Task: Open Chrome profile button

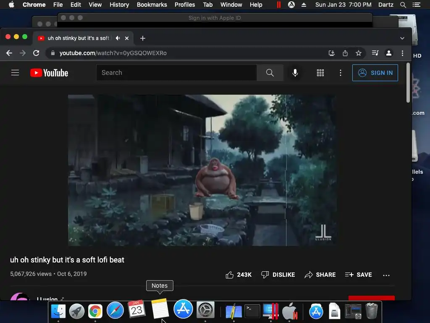Action: point(388,53)
